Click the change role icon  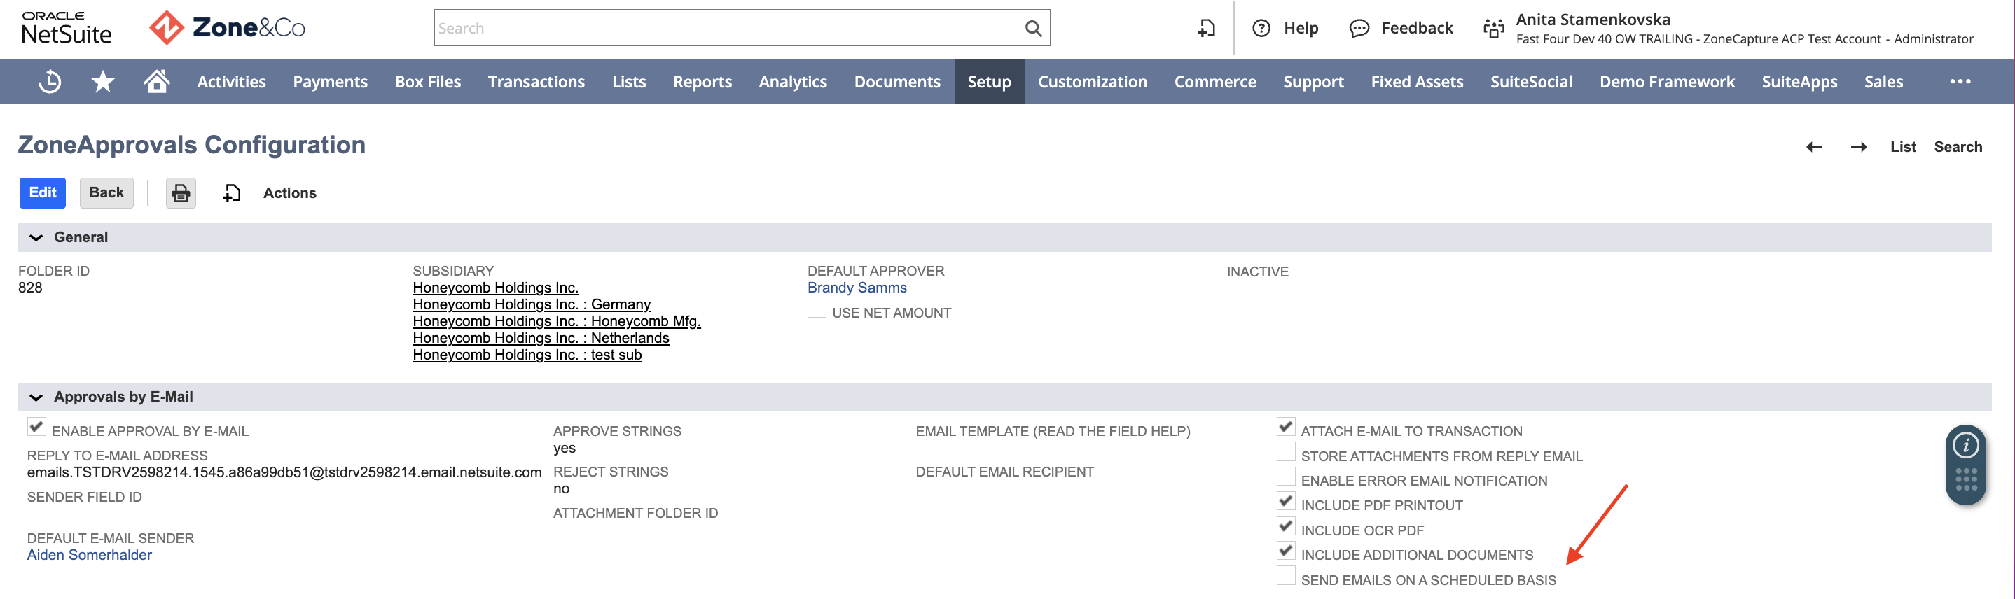coord(1493,28)
